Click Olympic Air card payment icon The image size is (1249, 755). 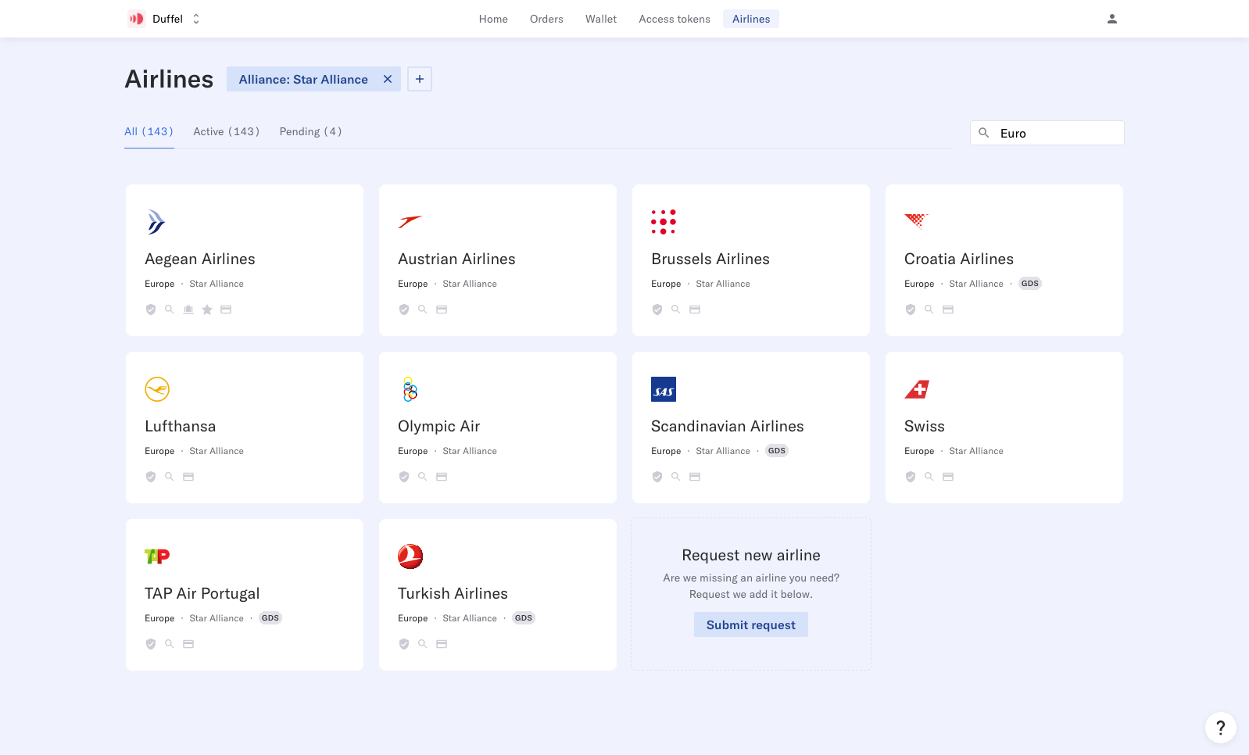click(442, 477)
